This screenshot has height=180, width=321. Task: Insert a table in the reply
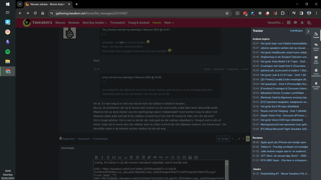tap(184, 157)
